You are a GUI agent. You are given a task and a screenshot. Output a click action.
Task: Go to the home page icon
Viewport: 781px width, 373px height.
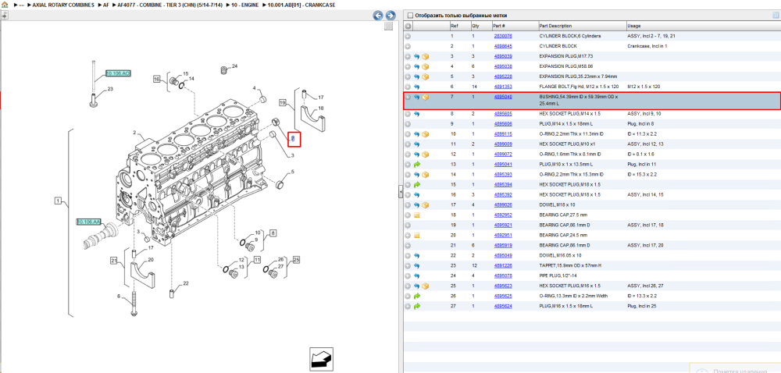[x=5, y=5]
